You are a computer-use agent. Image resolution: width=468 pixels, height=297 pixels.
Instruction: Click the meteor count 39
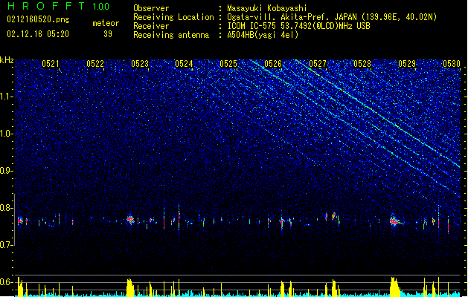(108, 34)
